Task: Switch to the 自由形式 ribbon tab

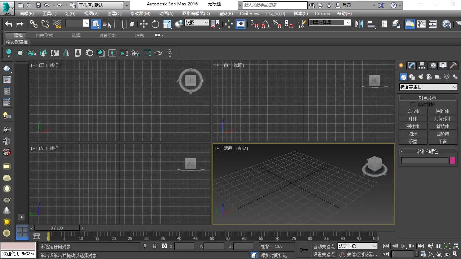Action: (x=44, y=36)
